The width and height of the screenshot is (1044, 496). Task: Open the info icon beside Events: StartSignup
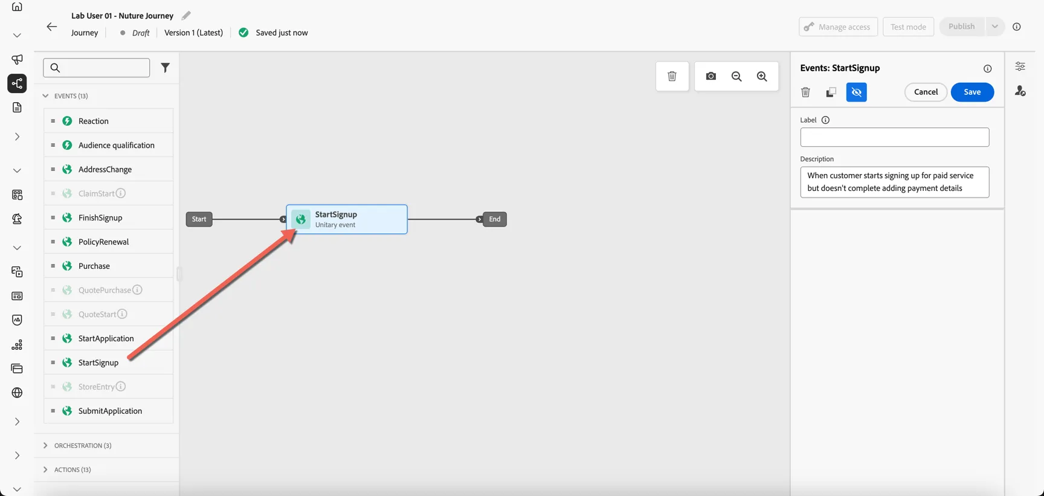coord(988,68)
